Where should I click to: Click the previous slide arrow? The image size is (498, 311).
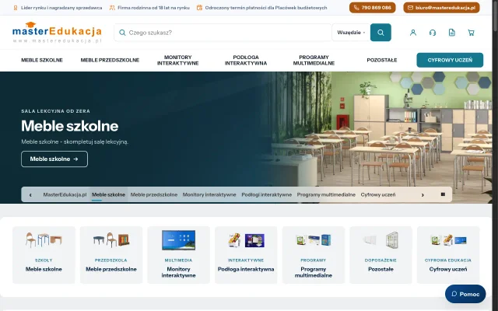point(30,195)
